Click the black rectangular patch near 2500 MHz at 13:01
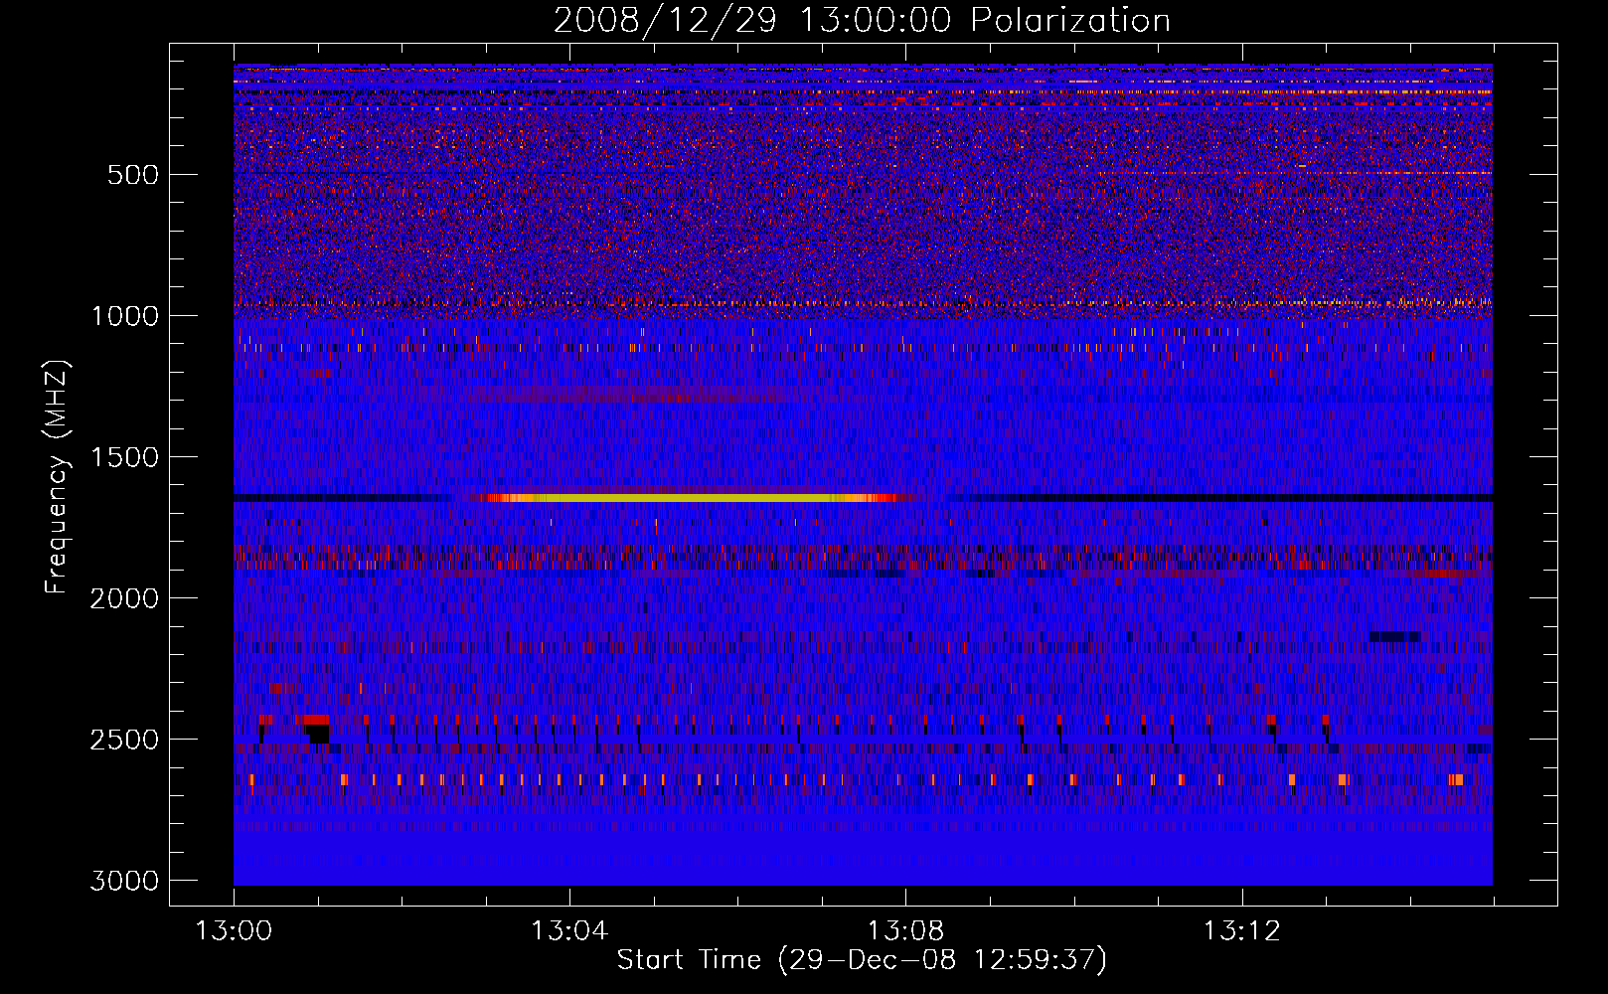This screenshot has width=1608, height=994. pyautogui.click(x=317, y=734)
